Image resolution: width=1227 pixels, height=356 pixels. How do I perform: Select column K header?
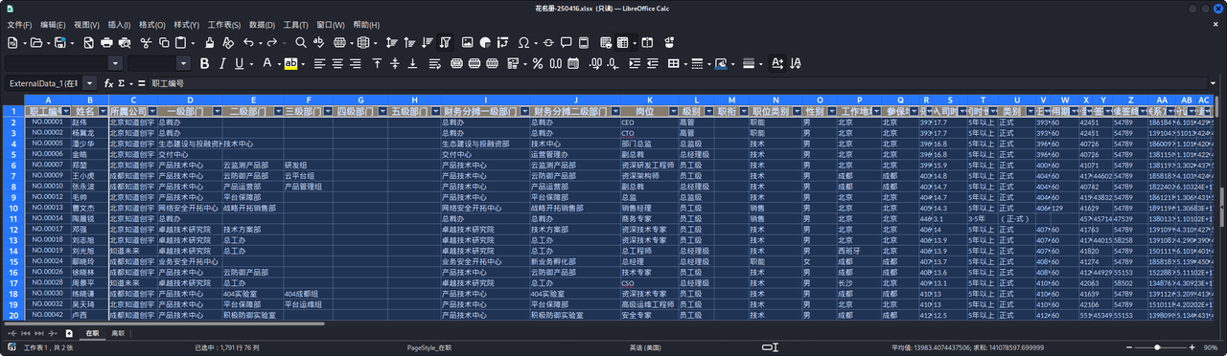point(650,100)
